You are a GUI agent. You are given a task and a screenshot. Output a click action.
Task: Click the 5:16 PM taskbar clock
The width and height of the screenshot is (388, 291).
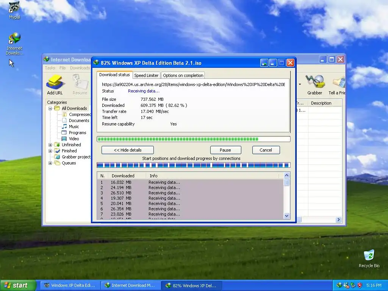tap(374, 285)
